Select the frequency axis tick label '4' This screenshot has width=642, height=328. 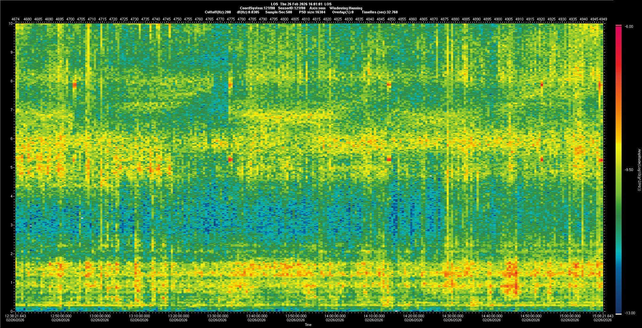tap(12, 196)
